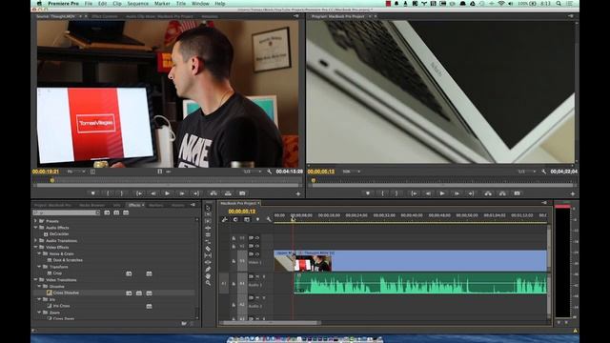Screen dimensions: 610x343
Task: Click Extract button in Program monitor
Action: click(502, 193)
